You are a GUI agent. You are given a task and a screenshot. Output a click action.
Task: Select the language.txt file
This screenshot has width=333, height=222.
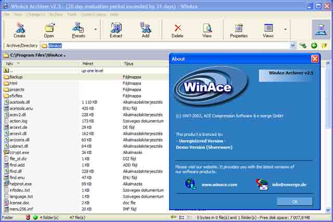point(85,197)
